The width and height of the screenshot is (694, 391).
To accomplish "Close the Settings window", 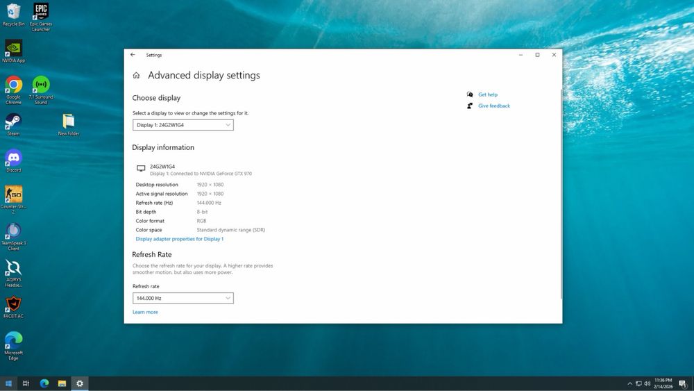I will [554, 55].
